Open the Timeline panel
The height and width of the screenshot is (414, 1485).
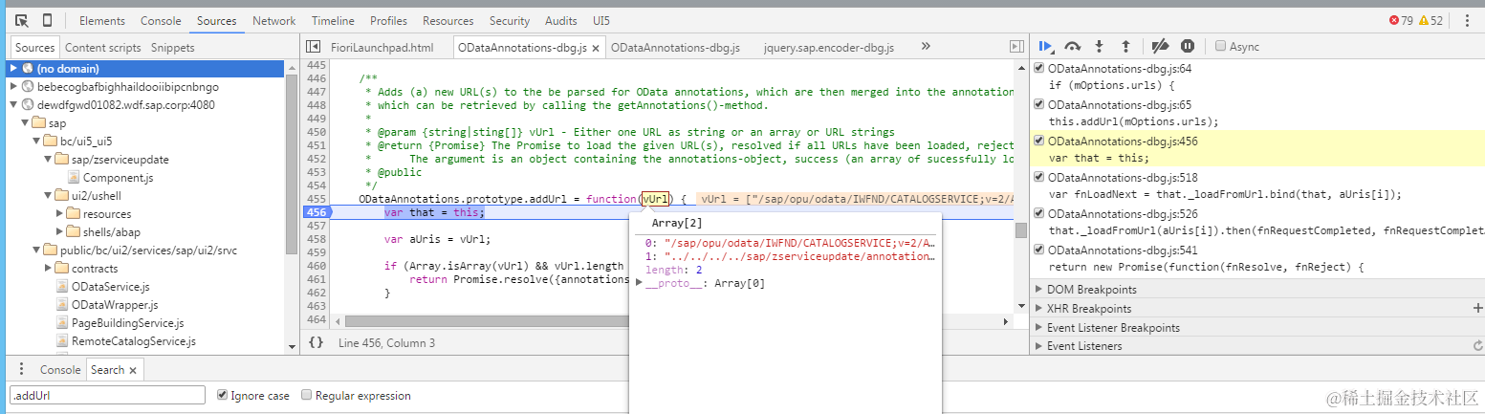pos(333,20)
